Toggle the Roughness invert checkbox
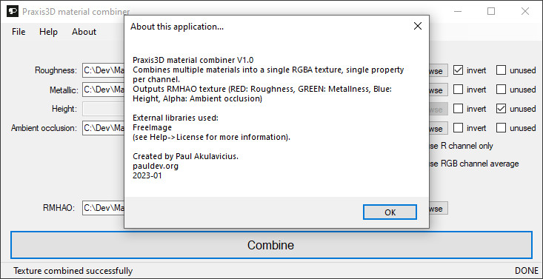This screenshot has height=279, width=543. (x=458, y=70)
